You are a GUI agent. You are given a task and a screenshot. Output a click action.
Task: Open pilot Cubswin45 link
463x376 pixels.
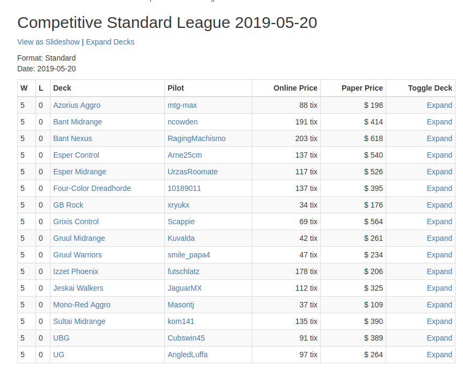[x=186, y=338]
